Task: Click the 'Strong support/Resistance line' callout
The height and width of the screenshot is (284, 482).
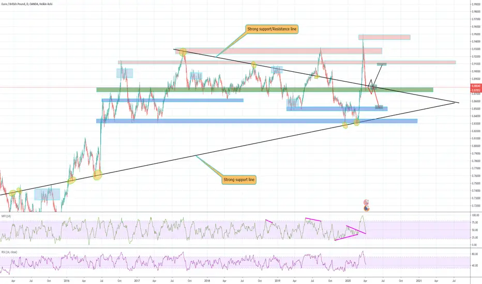Action: click(272, 29)
